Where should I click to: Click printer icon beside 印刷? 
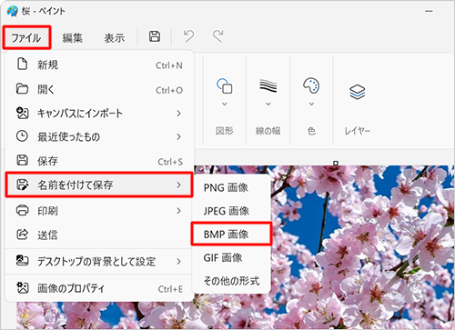coord(22,210)
